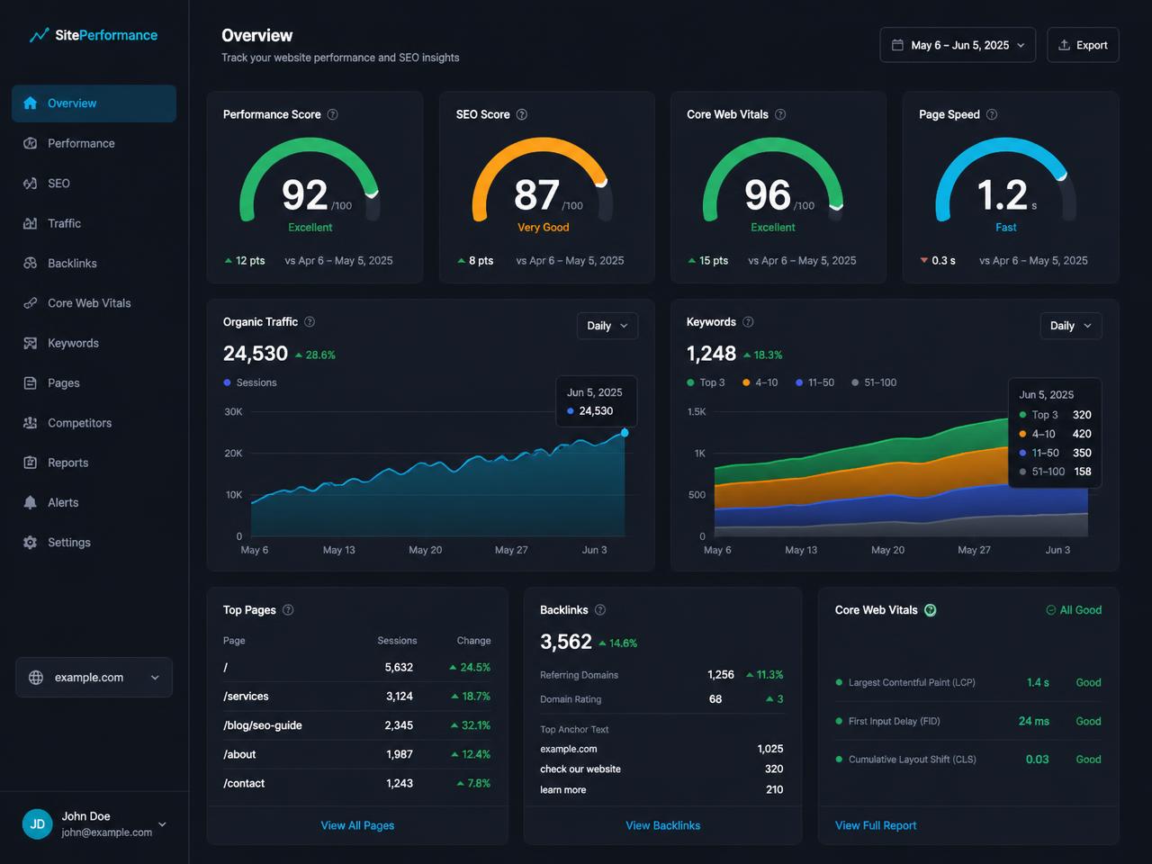The image size is (1152, 864).
Task: Click the help icon next to SEO Score
Action: point(522,114)
